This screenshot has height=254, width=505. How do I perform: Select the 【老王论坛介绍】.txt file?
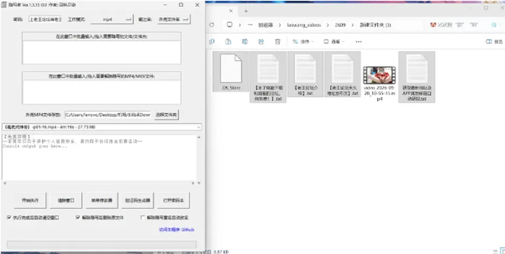pyautogui.click(x=305, y=74)
